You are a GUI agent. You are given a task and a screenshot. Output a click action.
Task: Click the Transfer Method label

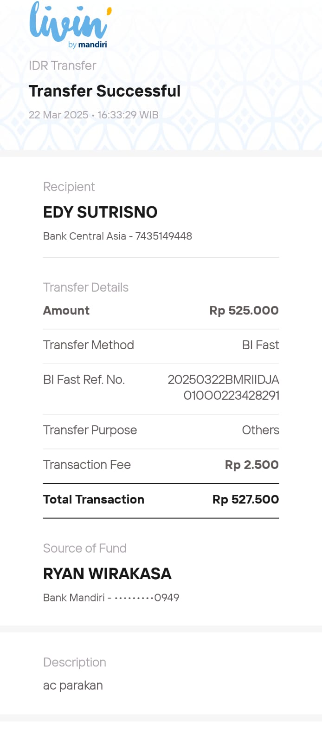coord(89,345)
